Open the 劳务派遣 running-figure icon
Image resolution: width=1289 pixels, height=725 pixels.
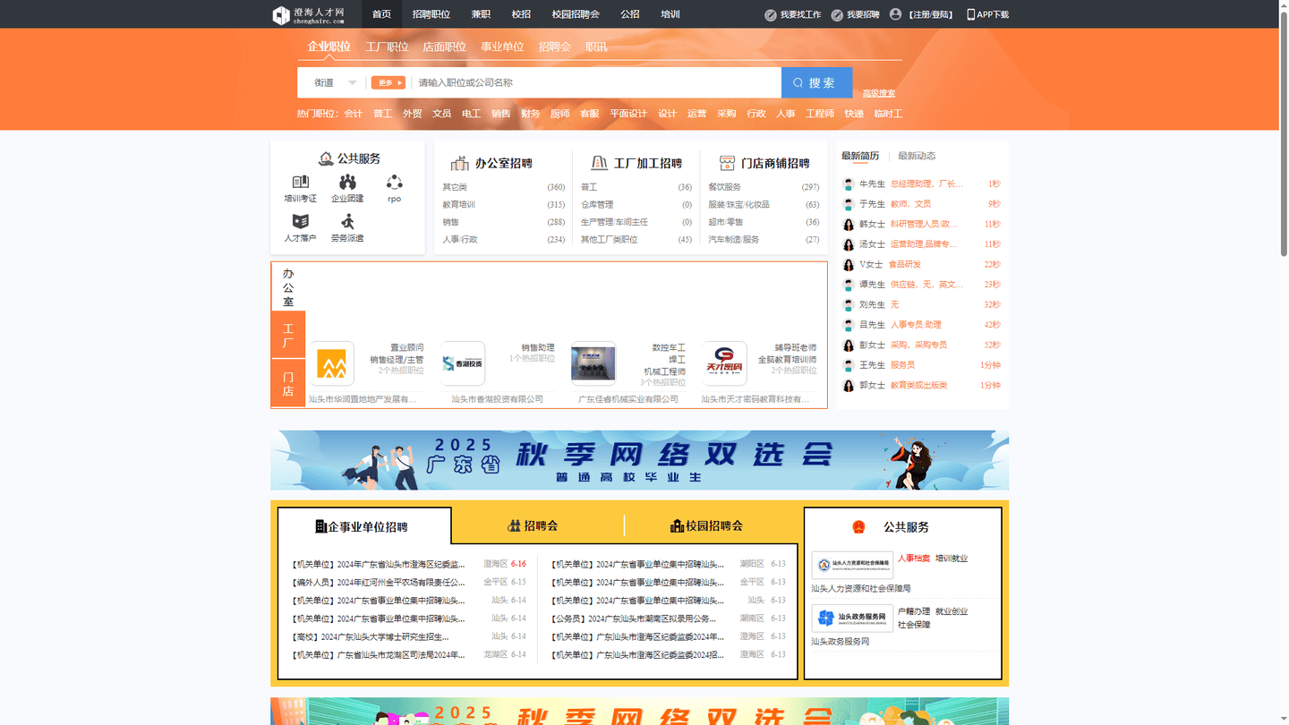[347, 221]
